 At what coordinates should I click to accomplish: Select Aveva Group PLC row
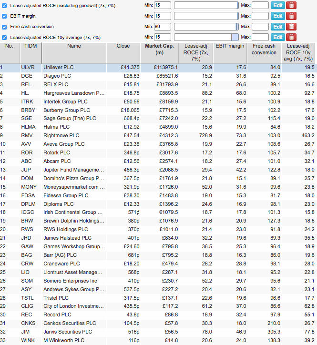click(158, 144)
